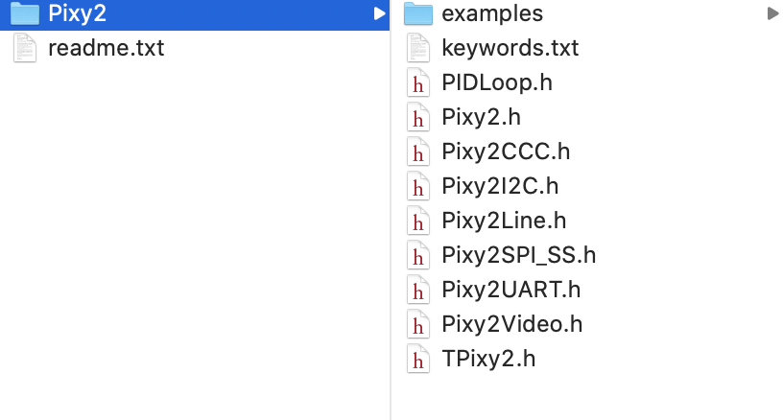This screenshot has width=783, height=420.
Task: Click the readme.txt file icon
Action: click(x=25, y=48)
